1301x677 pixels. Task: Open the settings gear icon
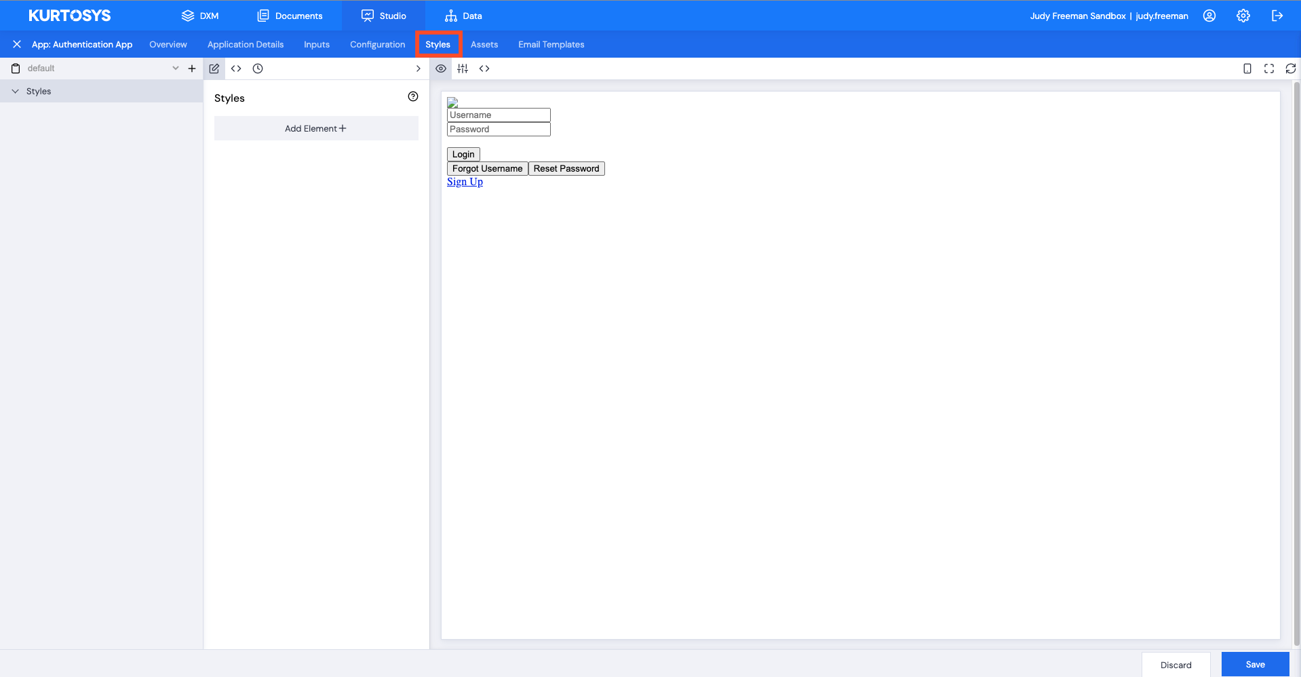(x=1243, y=16)
